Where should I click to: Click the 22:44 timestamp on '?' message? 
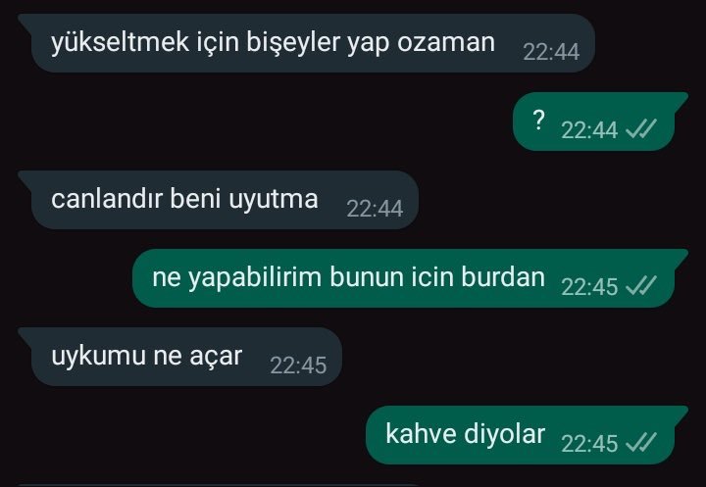589,130
